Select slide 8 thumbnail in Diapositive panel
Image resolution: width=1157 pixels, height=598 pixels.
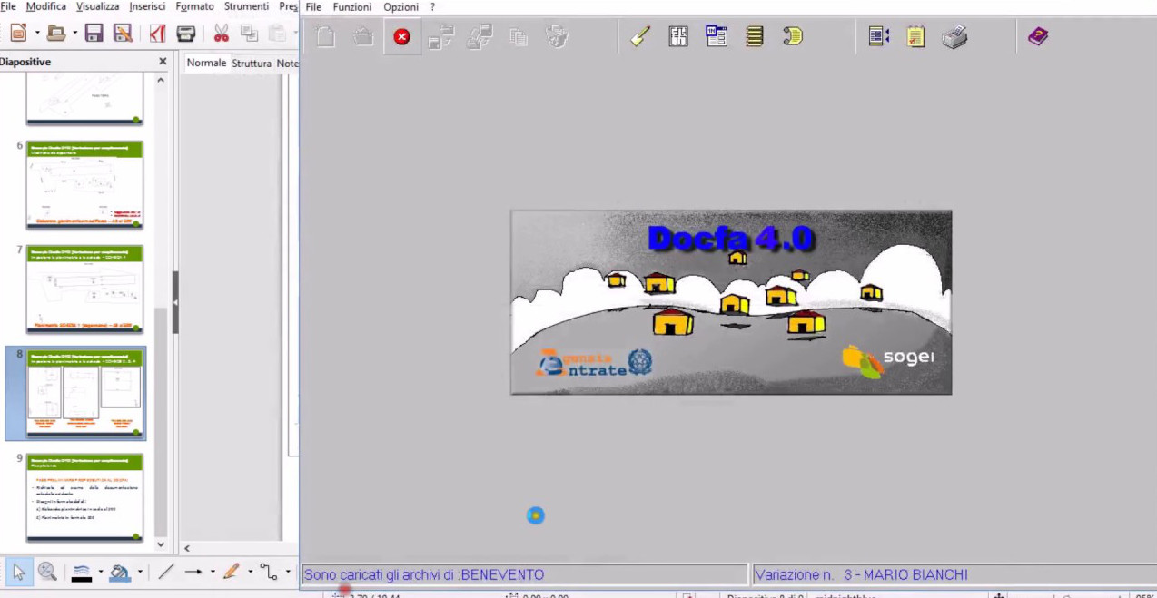click(x=84, y=393)
